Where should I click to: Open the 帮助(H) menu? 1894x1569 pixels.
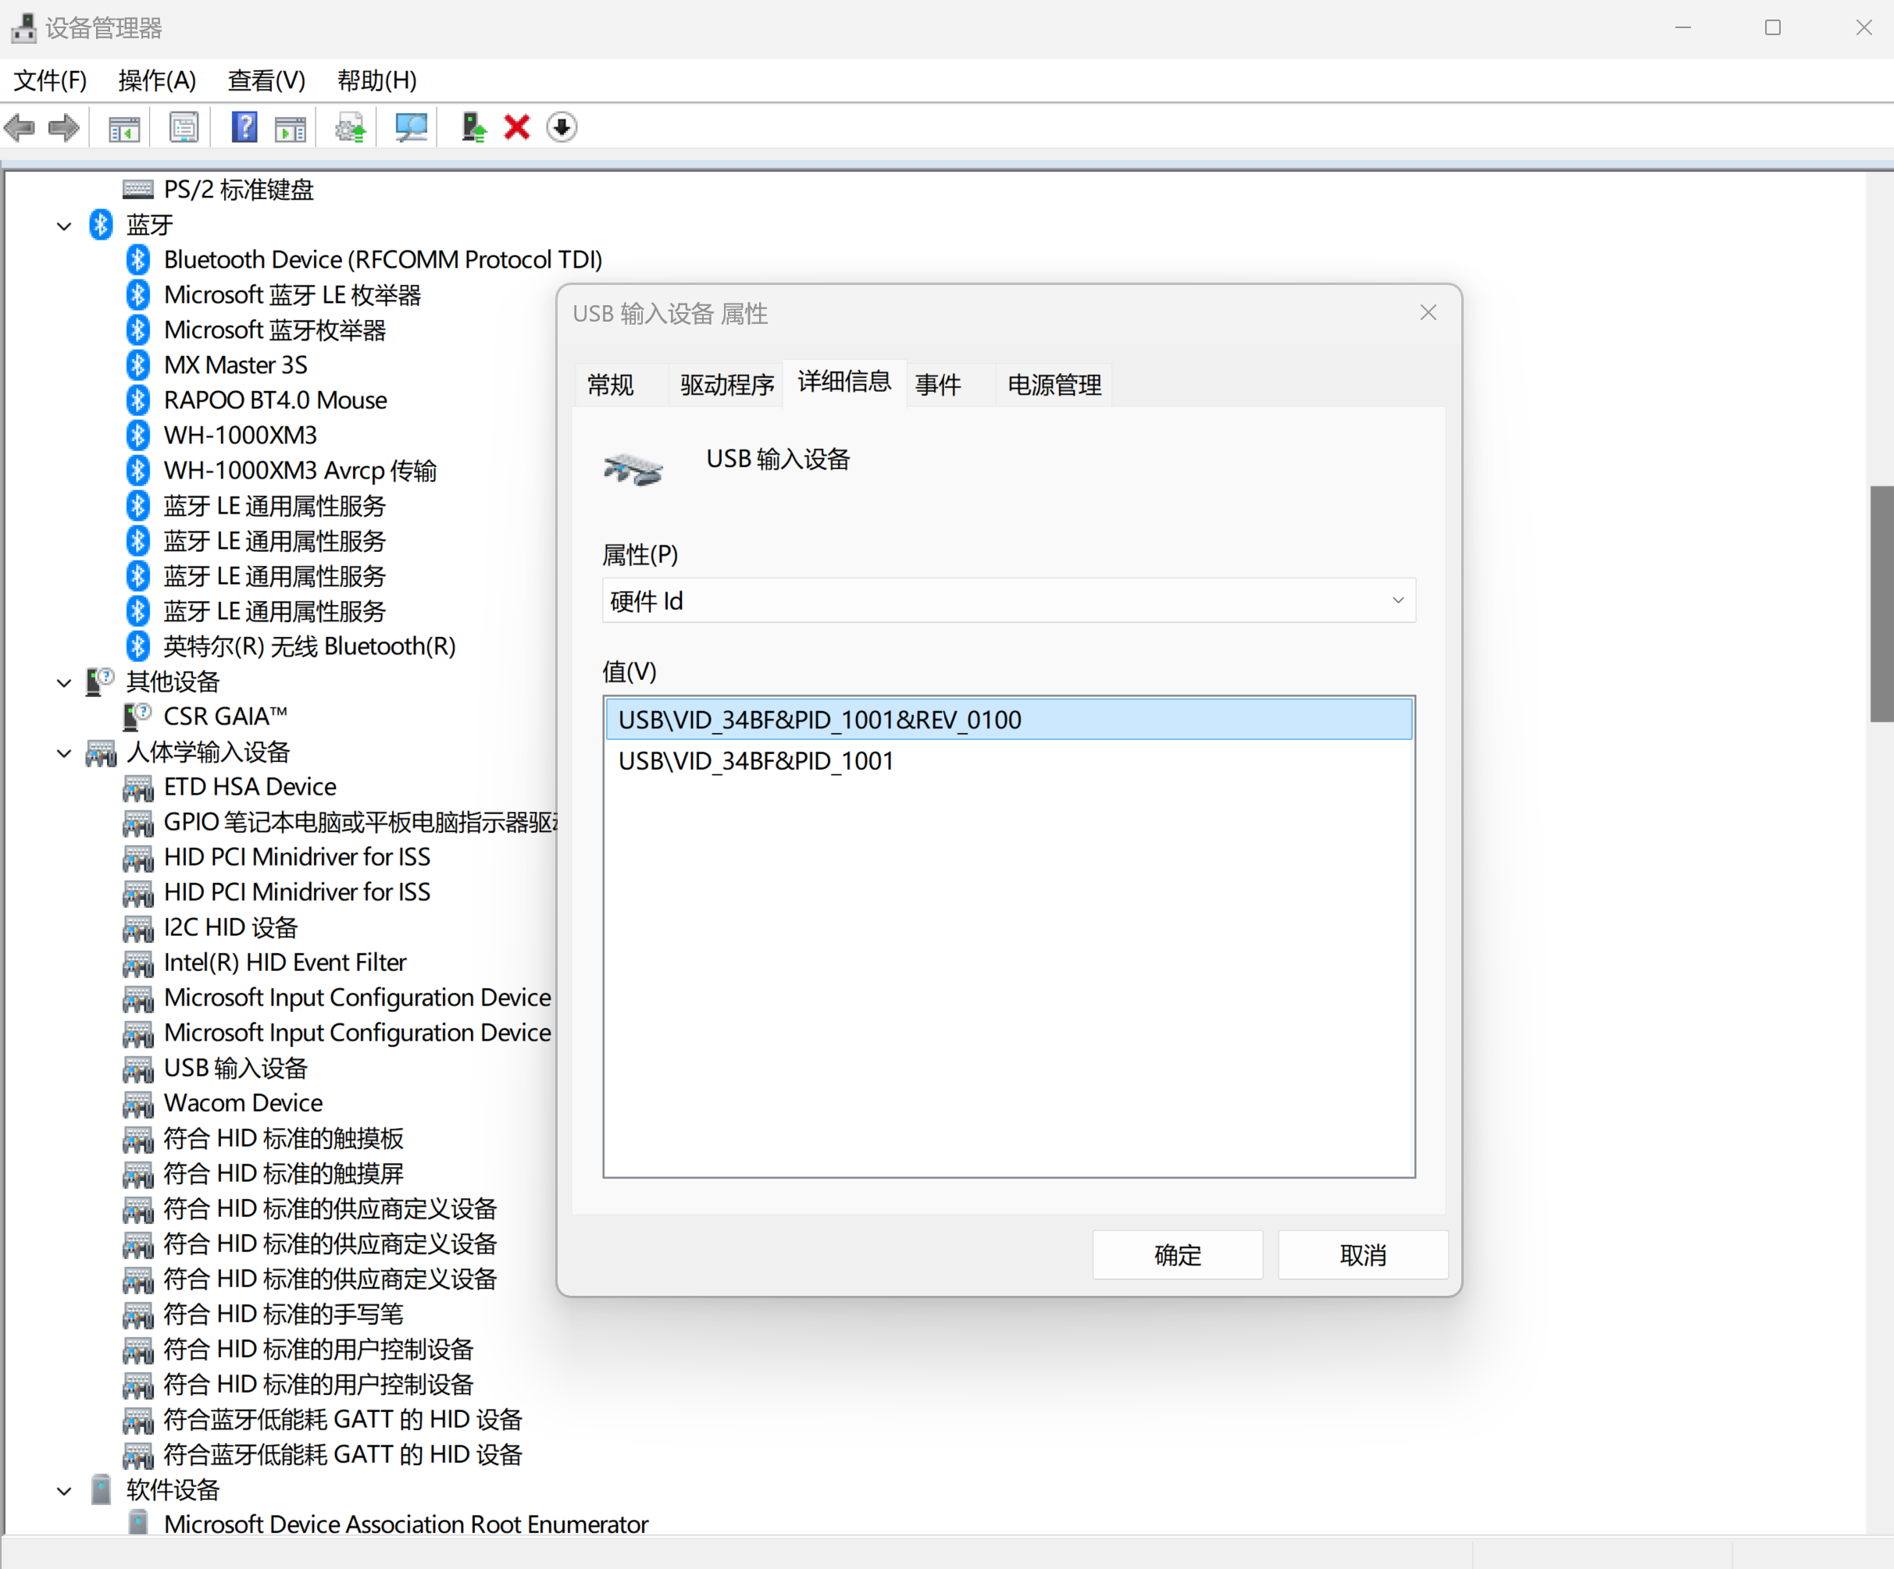[x=377, y=80]
